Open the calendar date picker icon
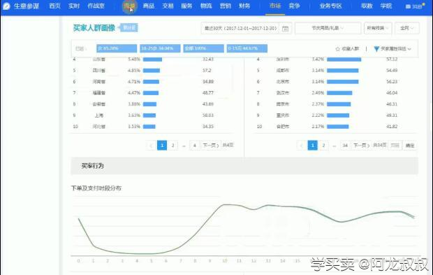The height and width of the screenshot is (275, 433). (285, 28)
